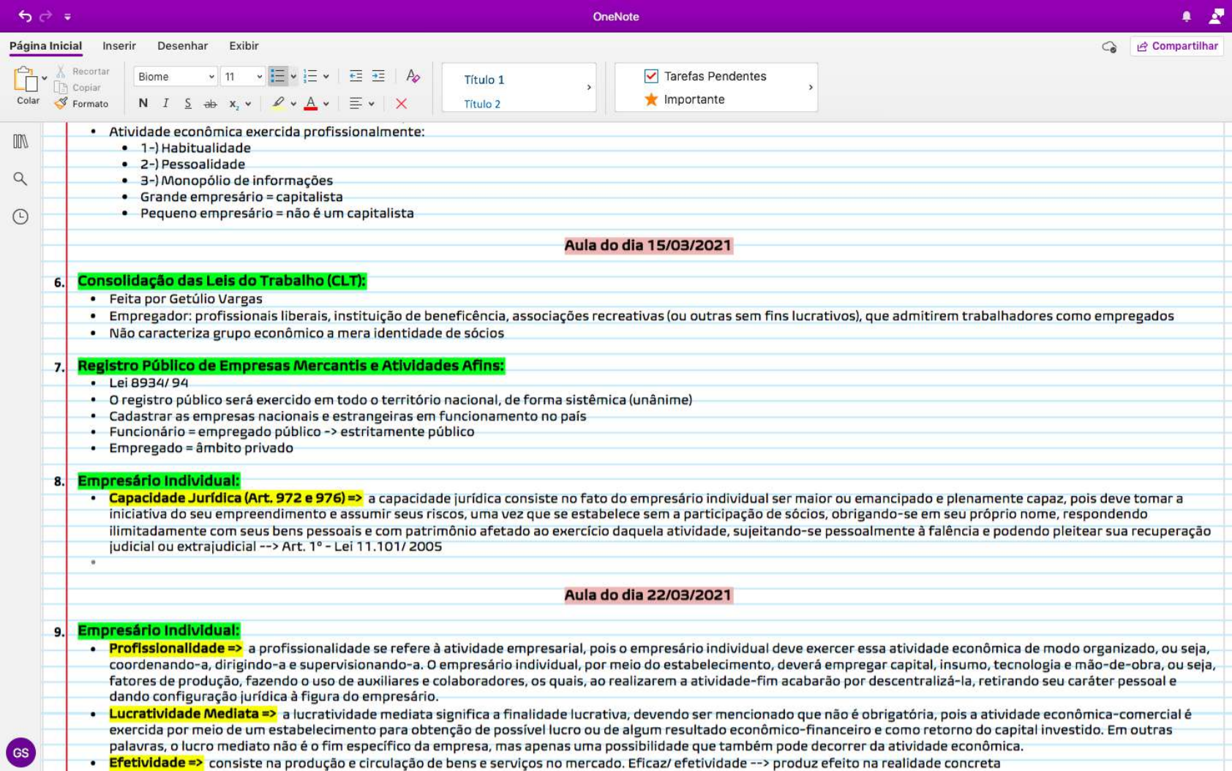Screen dimensions: 1232x771
Task: Click the red X delete icon
Action: tap(401, 104)
